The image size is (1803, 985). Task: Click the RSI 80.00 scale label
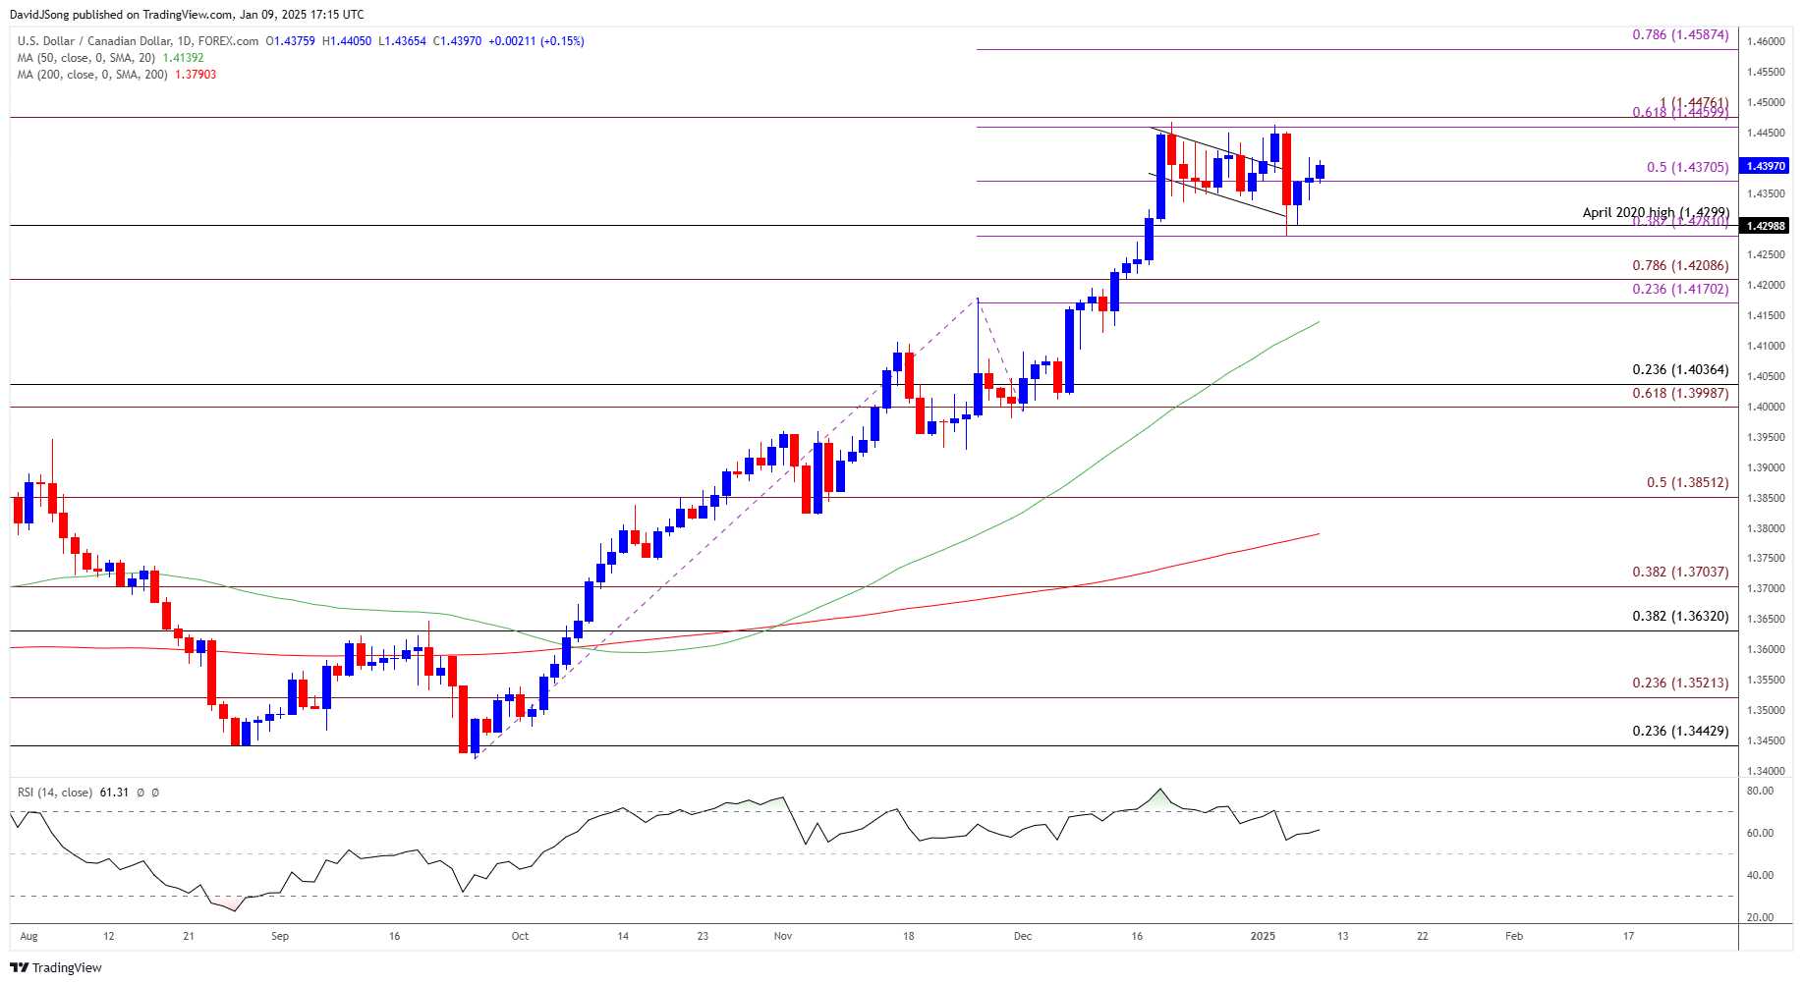1760,791
